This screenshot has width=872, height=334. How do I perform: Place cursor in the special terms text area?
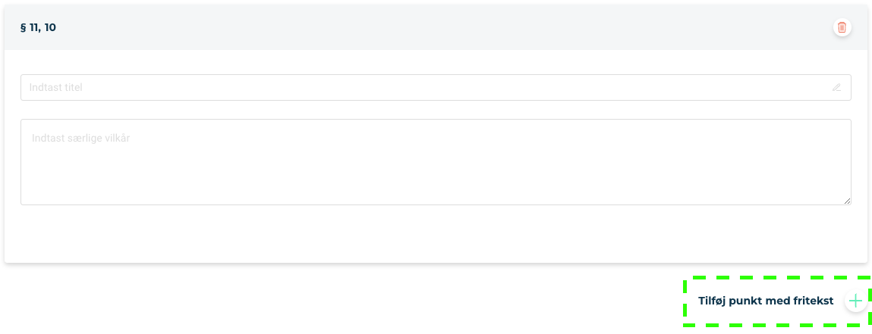click(x=436, y=162)
